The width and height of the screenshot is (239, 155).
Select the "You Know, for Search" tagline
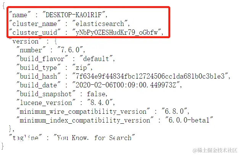(x=94, y=137)
